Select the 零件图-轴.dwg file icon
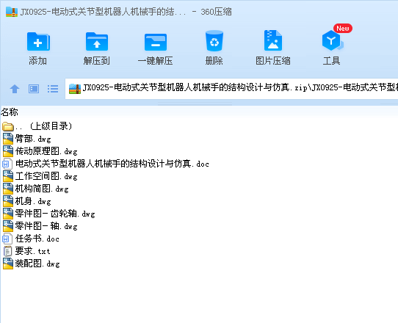The image size is (398, 323). (x=8, y=226)
